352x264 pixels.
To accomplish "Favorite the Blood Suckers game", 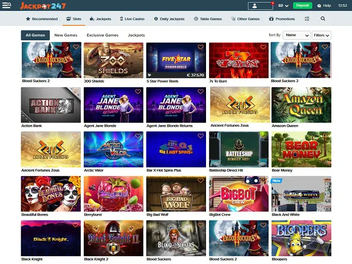I will point(200,225).
